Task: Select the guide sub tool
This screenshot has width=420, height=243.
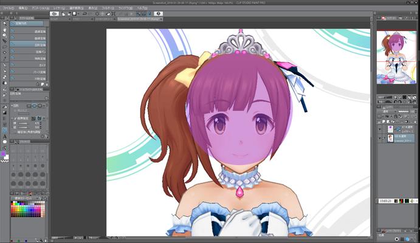Action: point(28,65)
